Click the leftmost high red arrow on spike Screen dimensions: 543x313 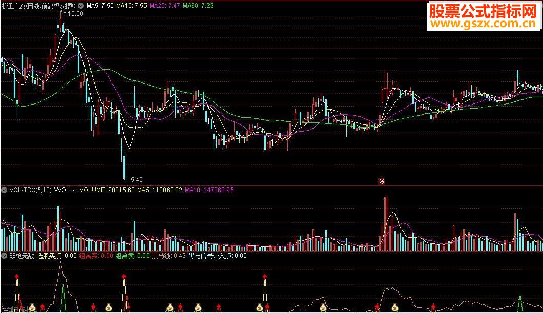pyautogui.click(x=16, y=276)
